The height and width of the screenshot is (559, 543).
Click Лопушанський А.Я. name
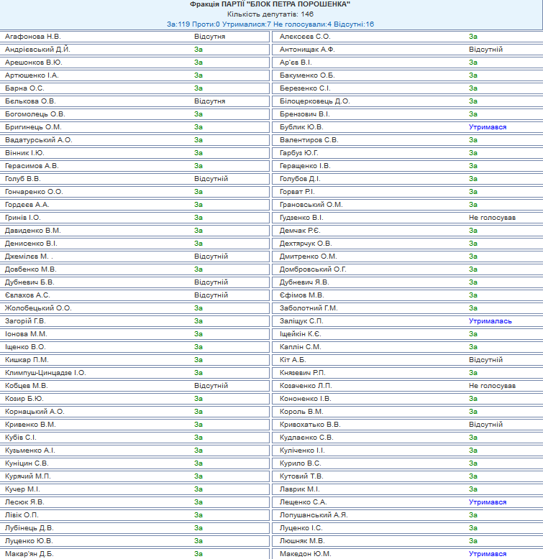click(314, 515)
